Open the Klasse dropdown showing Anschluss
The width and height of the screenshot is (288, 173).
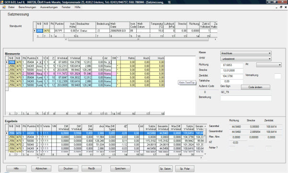[246, 53]
